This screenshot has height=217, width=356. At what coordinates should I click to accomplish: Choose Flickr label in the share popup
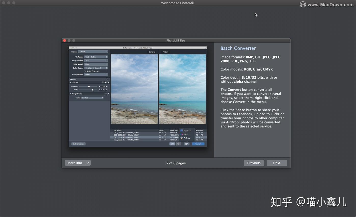pos(186,134)
